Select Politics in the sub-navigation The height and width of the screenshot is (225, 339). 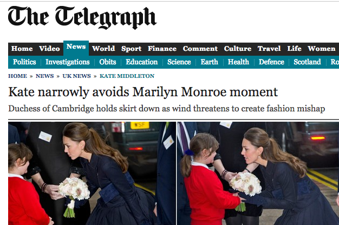coord(24,62)
